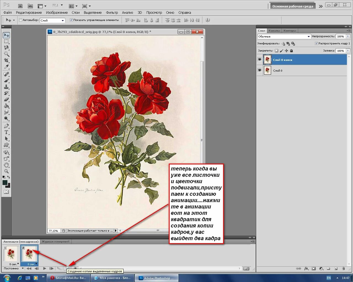Select the Custom Shape tool
The width and height of the screenshot is (353, 282).
pyautogui.click(x=6, y=145)
